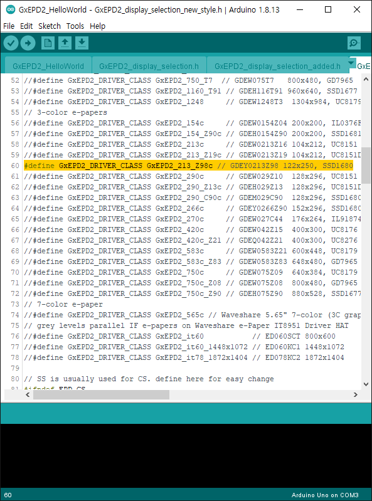The width and height of the screenshot is (372, 501).
Task: Click line 64 with GxEPD2_266c
Action: click(x=193, y=208)
